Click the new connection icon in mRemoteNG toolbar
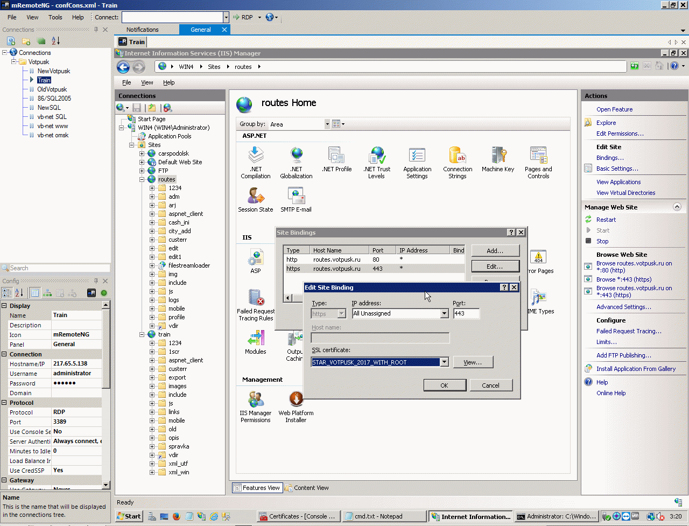This screenshot has height=526, width=689. [x=11, y=41]
